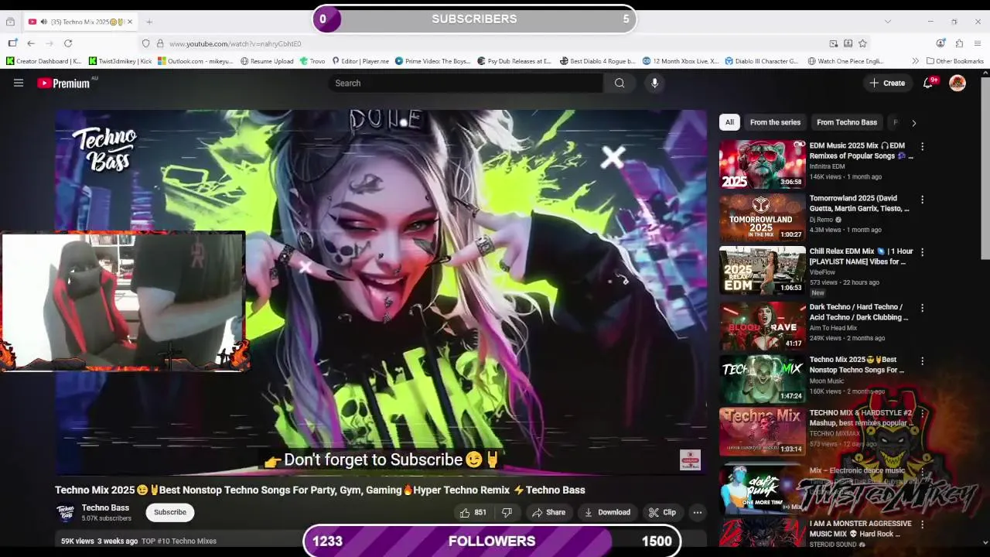The height and width of the screenshot is (557, 990).
Task: Select the All filter chip
Action: [729, 122]
